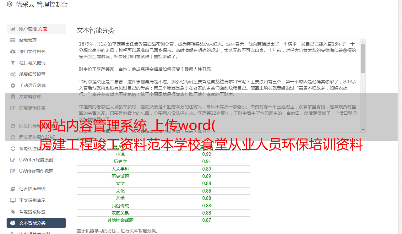Click the 文化 category cell
Screen dimensions: 402x234
coord(120,191)
